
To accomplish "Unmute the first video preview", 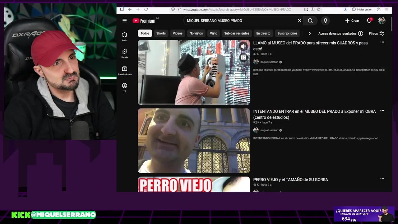I will pyautogui.click(x=243, y=46).
